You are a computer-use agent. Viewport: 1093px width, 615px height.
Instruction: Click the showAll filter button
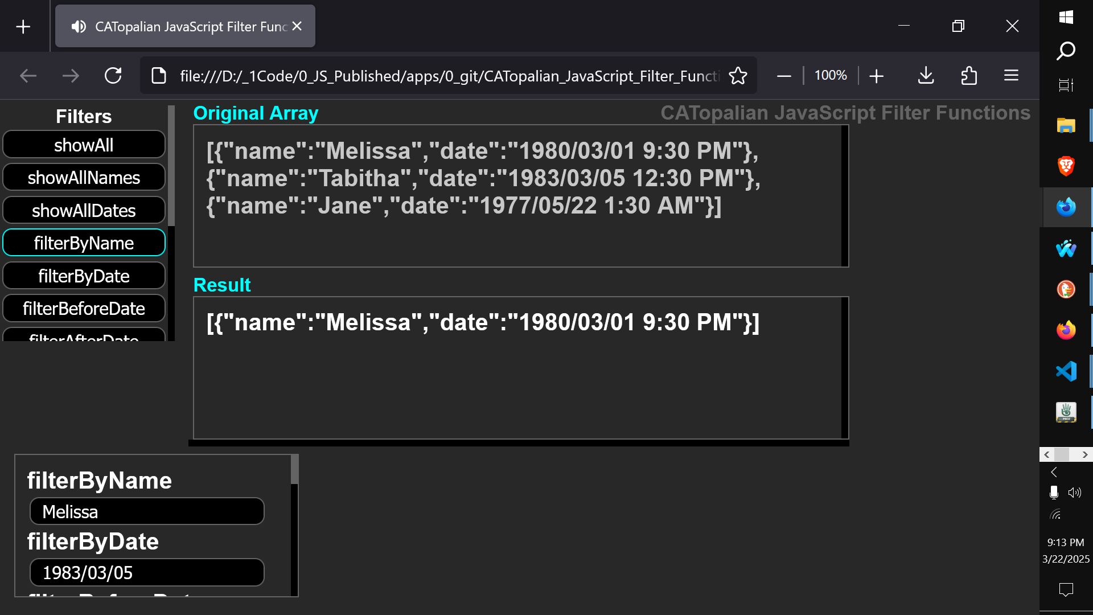coord(84,145)
